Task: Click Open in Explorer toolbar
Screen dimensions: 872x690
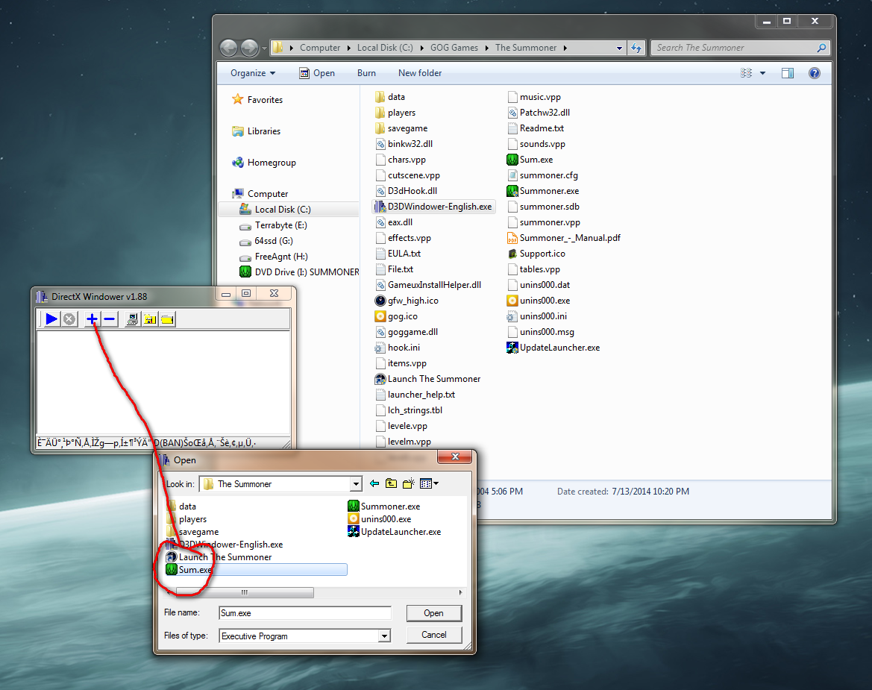Action: [x=317, y=73]
